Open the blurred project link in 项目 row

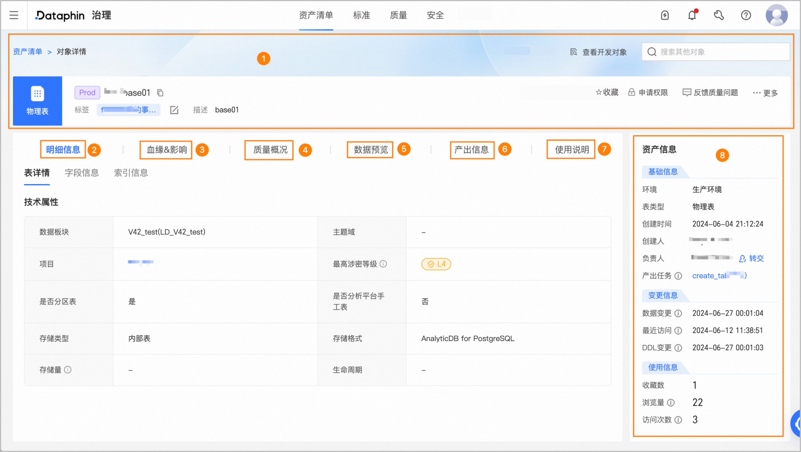point(141,262)
